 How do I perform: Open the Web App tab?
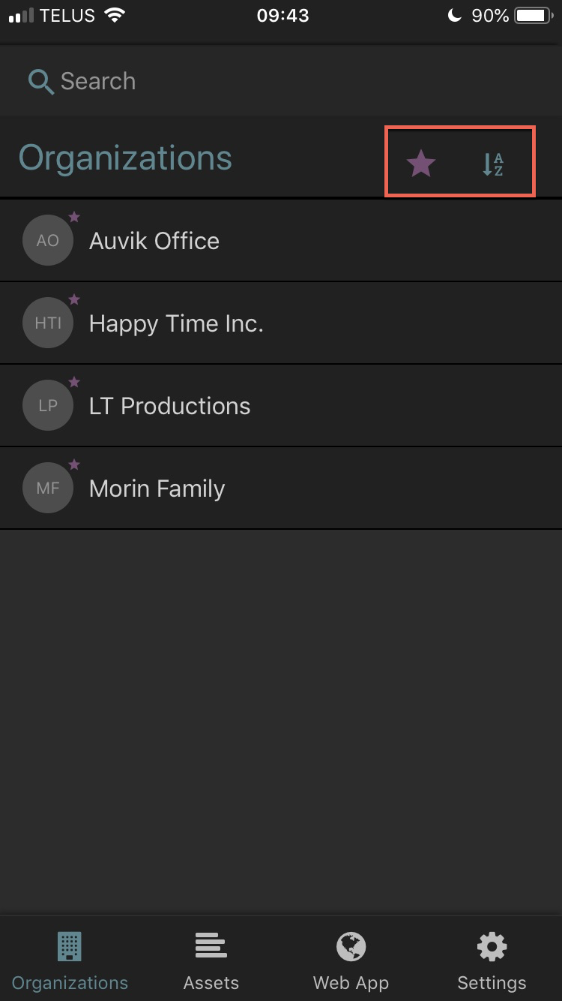pos(351,960)
